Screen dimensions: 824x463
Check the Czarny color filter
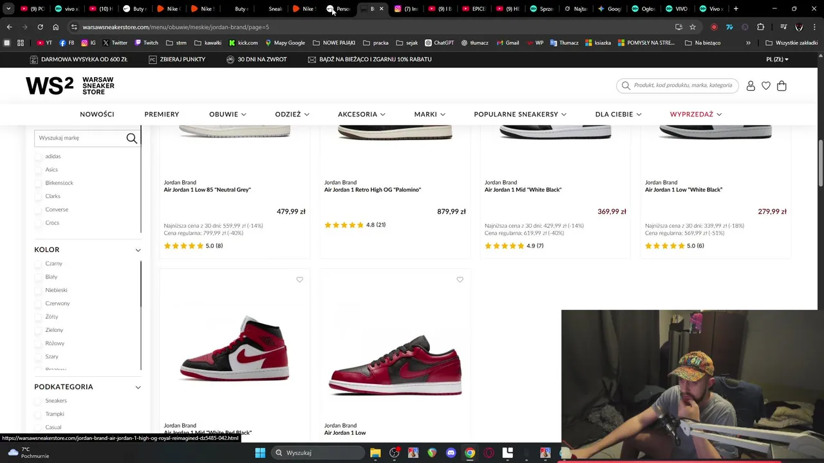point(38,264)
